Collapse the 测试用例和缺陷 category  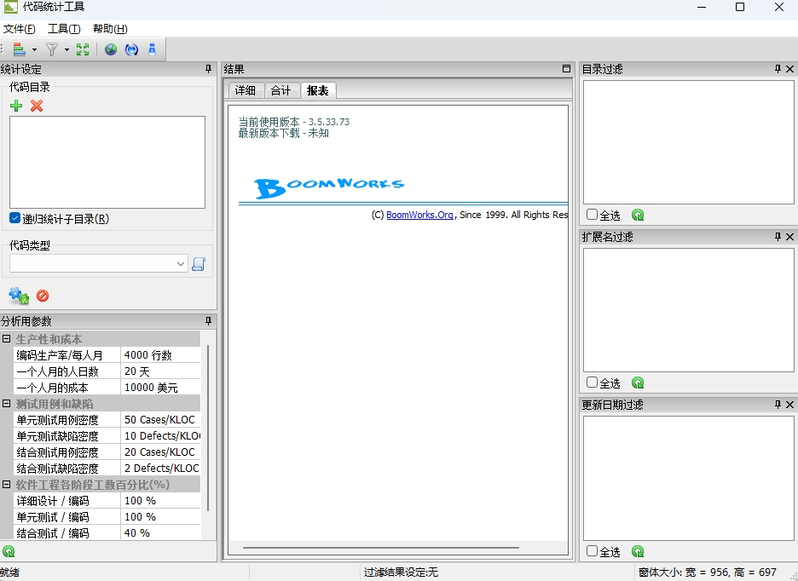point(6,404)
